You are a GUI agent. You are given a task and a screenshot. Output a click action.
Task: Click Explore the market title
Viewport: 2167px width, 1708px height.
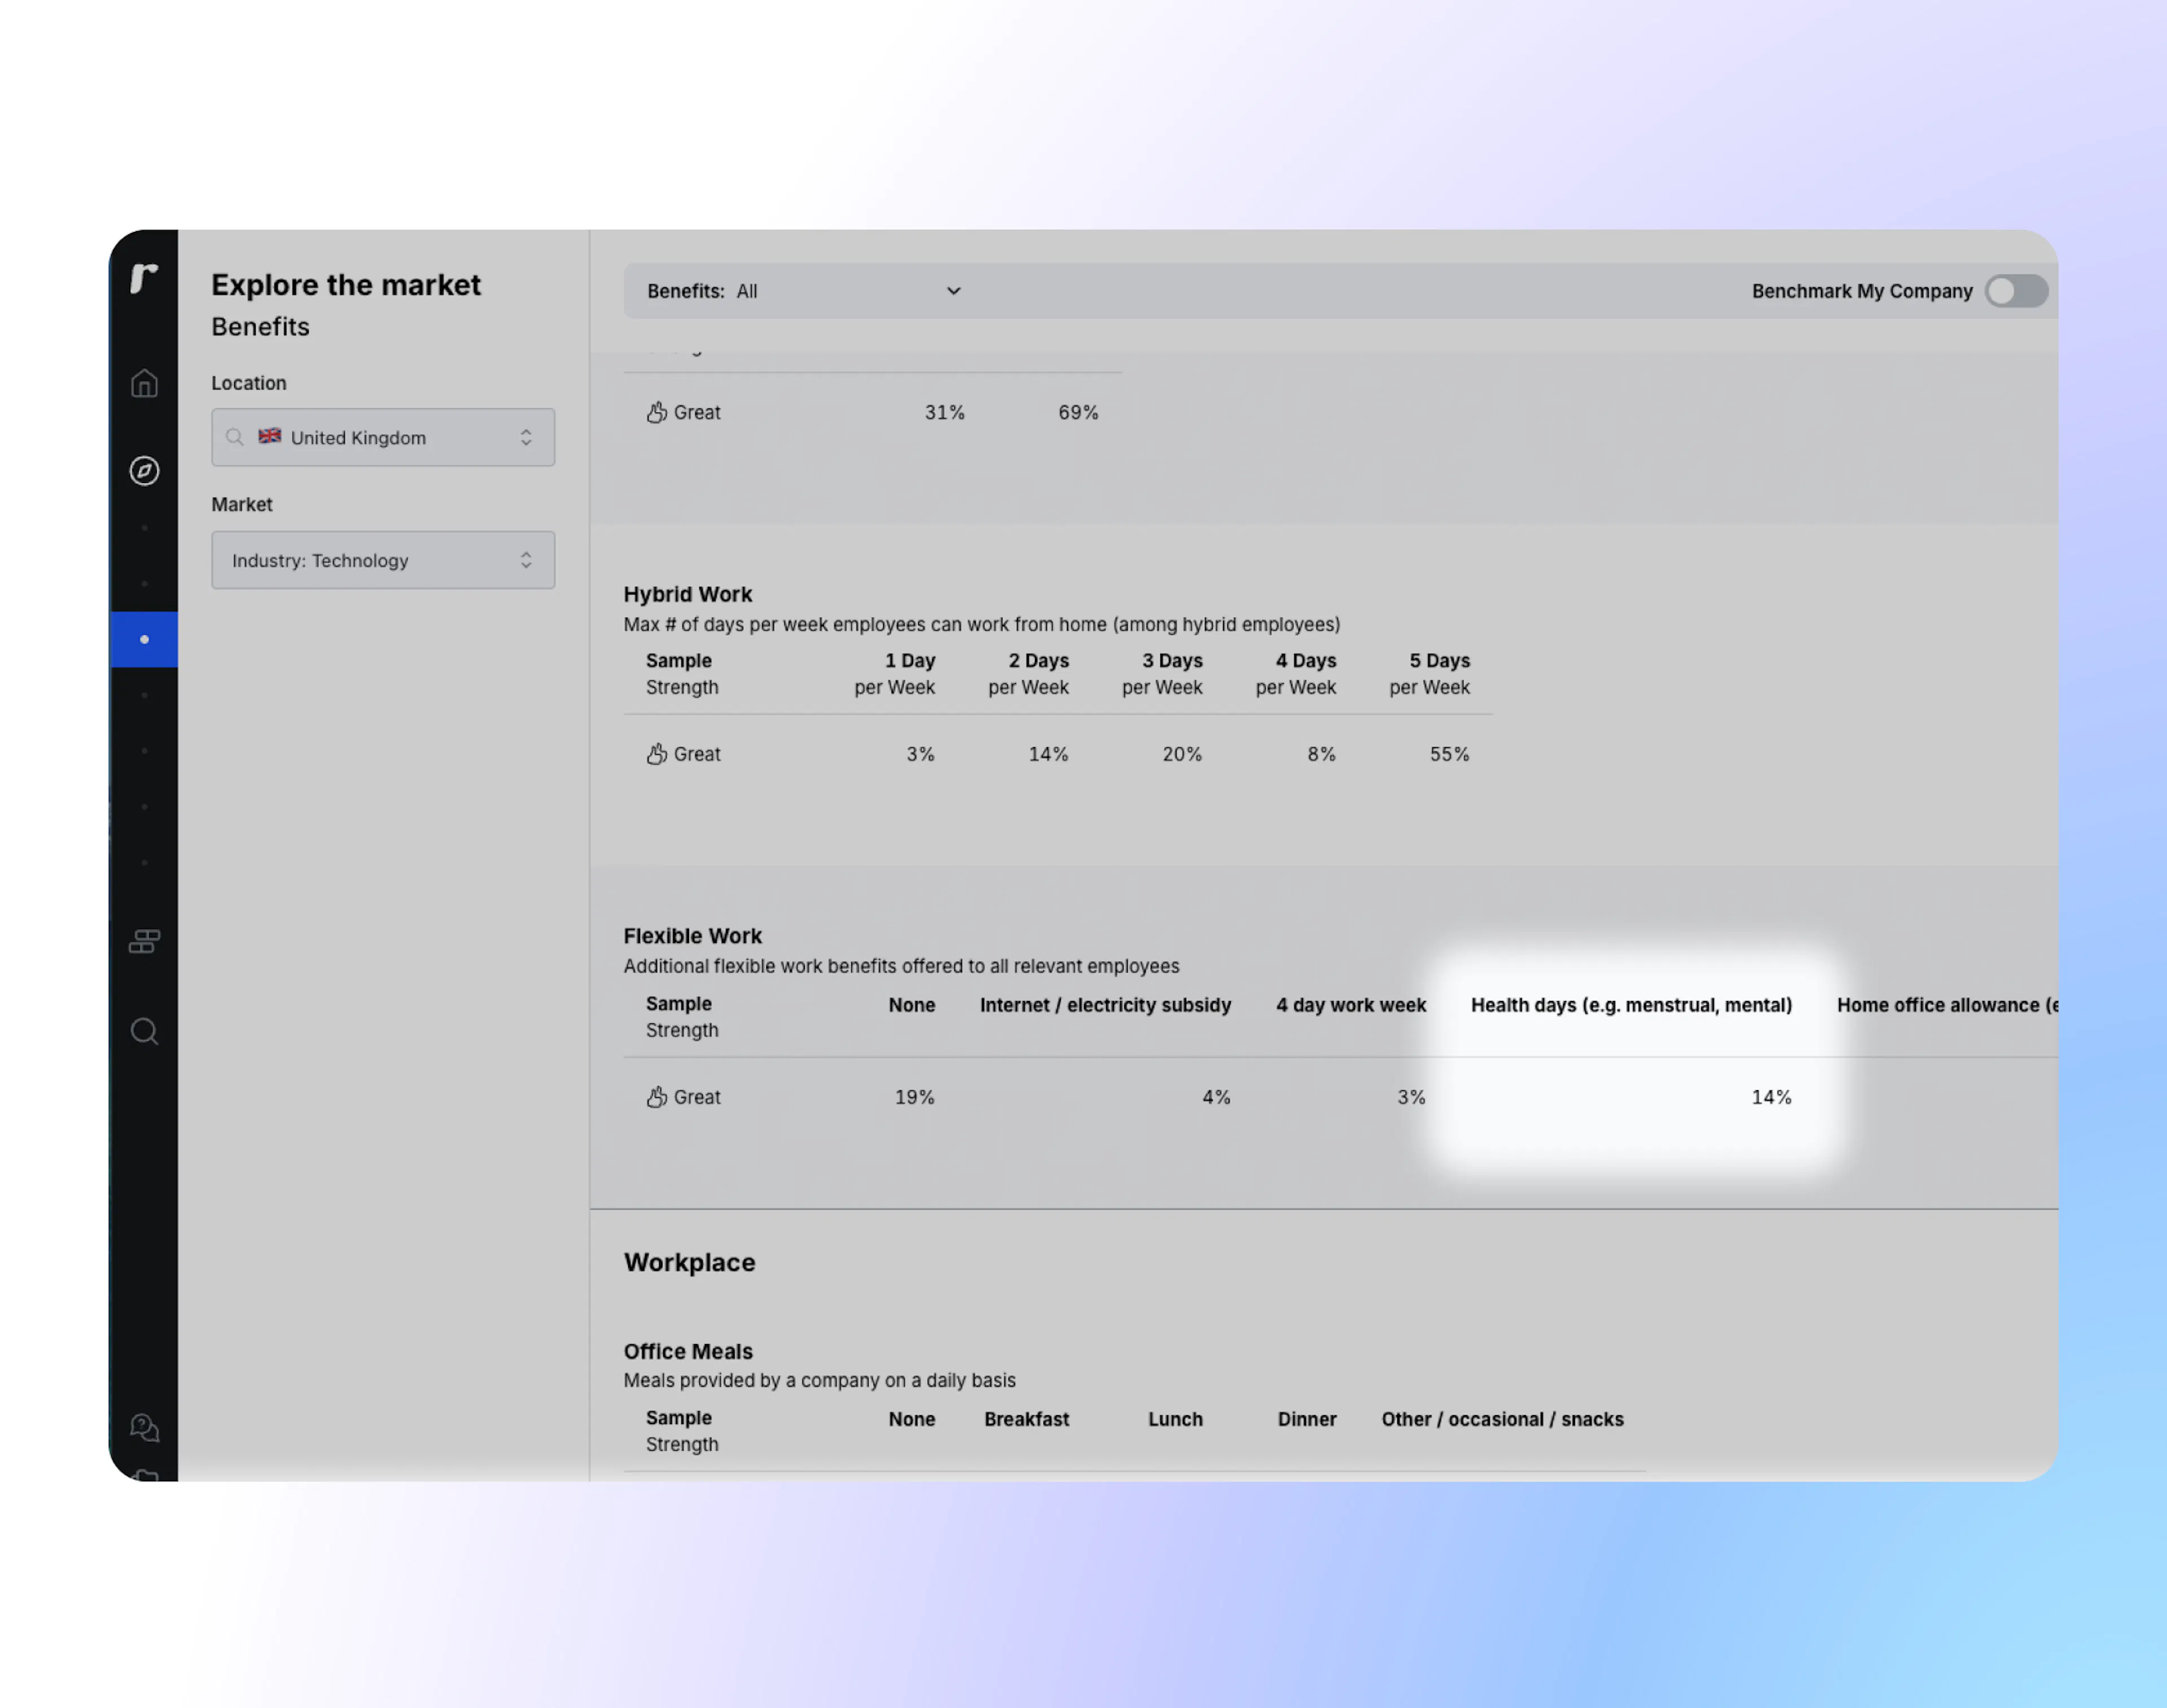pyautogui.click(x=346, y=285)
